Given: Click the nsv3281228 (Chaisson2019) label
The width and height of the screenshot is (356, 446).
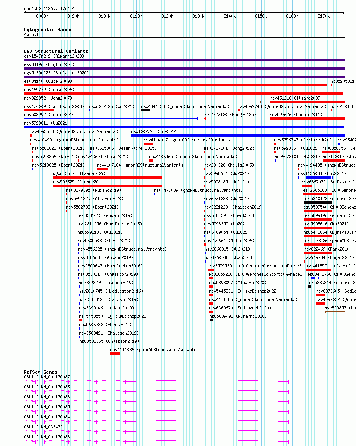Looking at the screenshot, I should pyautogui.click(x=234, y=207).
